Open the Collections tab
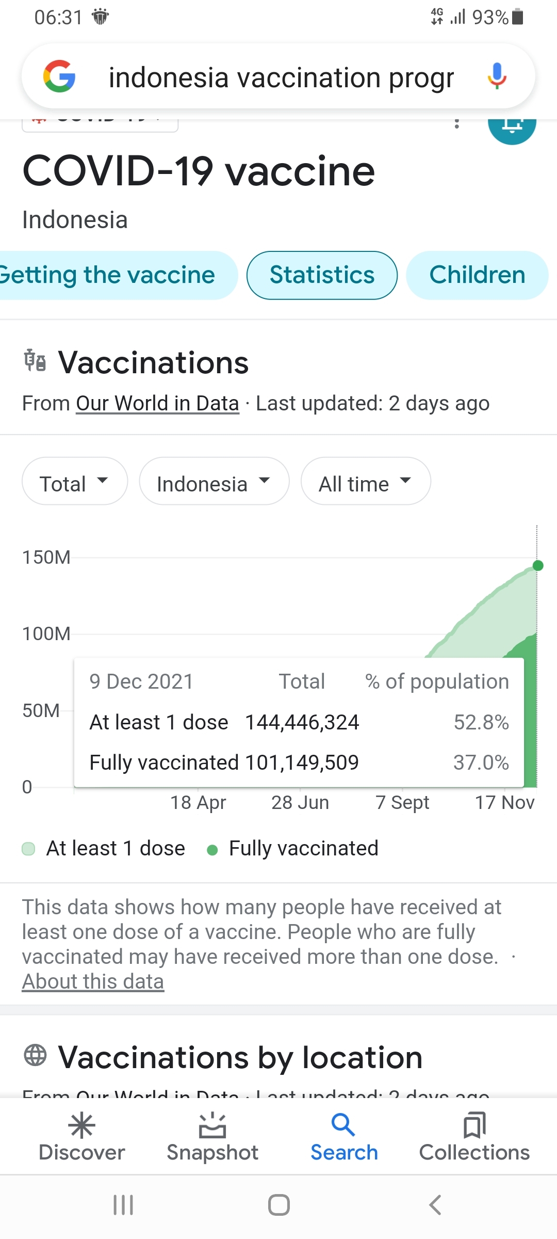The height and width of the screenshot is (1239, 557). (474, 1137)
